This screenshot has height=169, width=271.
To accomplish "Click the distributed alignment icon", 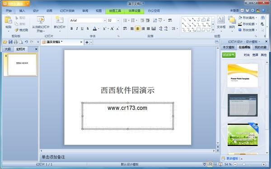I will (154, 29).
